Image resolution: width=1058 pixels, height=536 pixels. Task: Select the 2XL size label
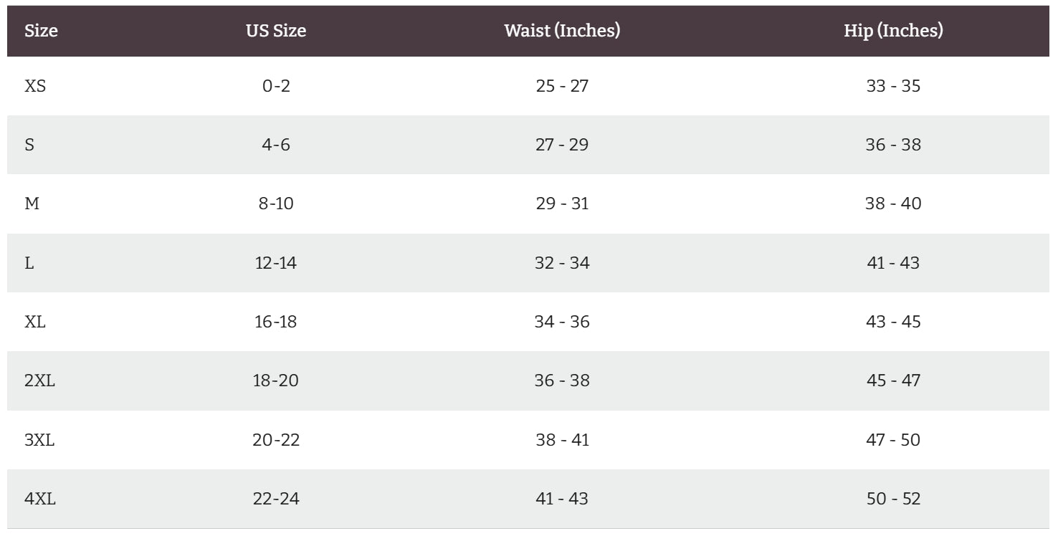(x=39, y=381)
